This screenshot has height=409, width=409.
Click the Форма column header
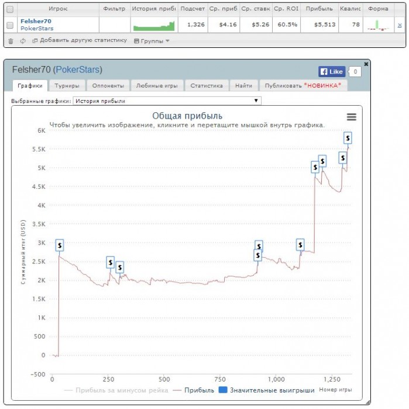tap(378, 9)
